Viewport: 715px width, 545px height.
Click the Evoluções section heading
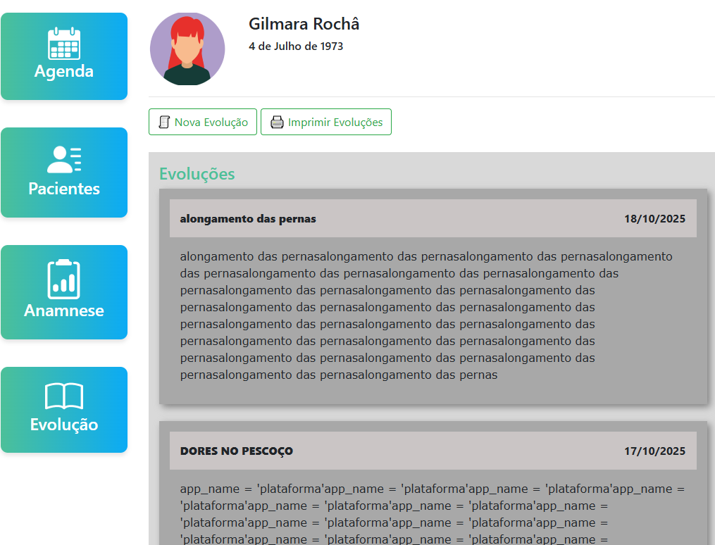pyautogui.click(x=197, y=174)
